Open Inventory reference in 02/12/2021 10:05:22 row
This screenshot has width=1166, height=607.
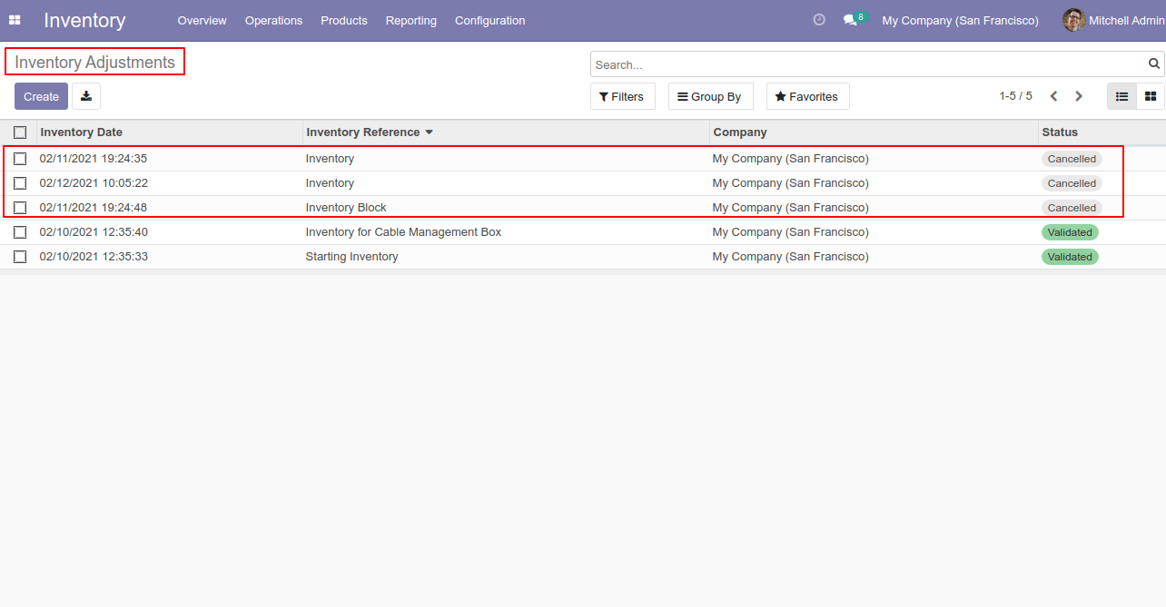click(x=330, y=183)
